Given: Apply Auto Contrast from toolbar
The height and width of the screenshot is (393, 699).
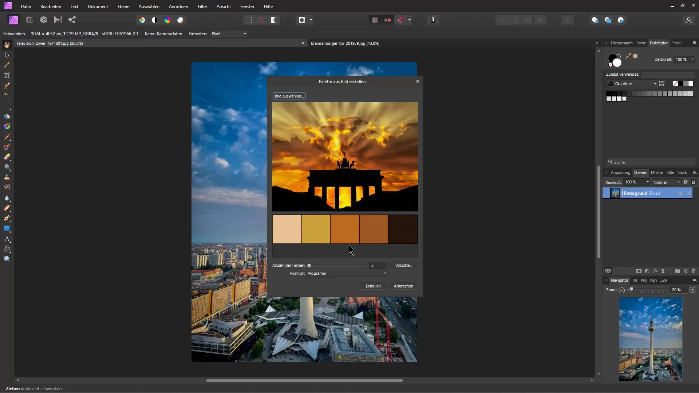Looking at the screenshot, I should click(155, 20).
